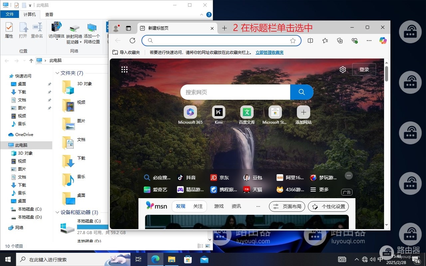This screenshot has height=266, width=426.
Task: Collapse 设备和驱动器 (3) group
Action: 57,212
